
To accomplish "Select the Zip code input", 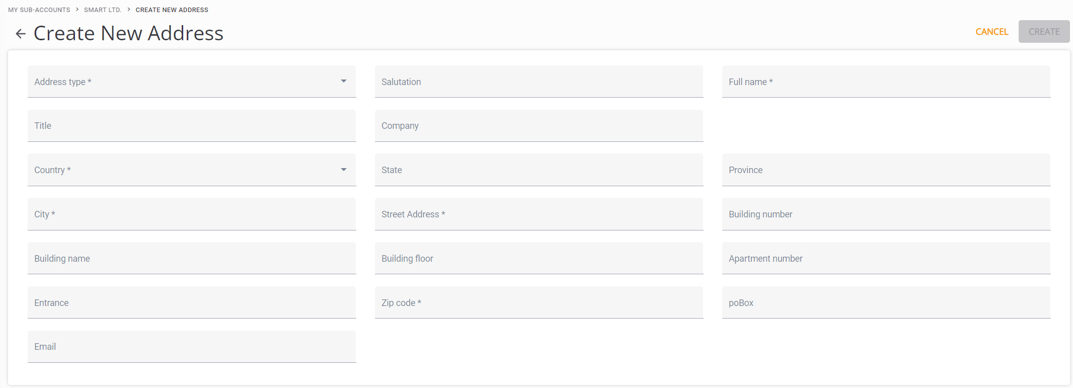I will pyautogui.click(x=539, y=303).
